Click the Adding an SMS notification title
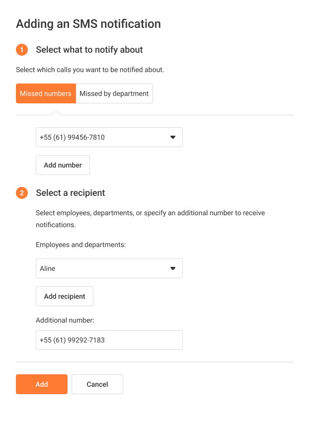310x422 pixels. tap(88, 24)
